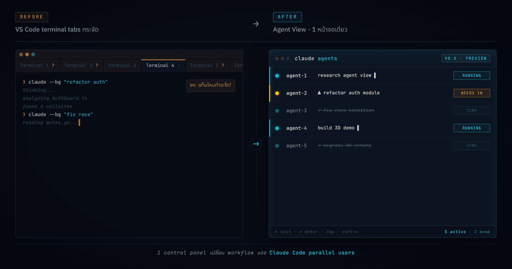Click 'refactor auth module' task text
This screenshot has height=269, width=512.
point(352,93)
